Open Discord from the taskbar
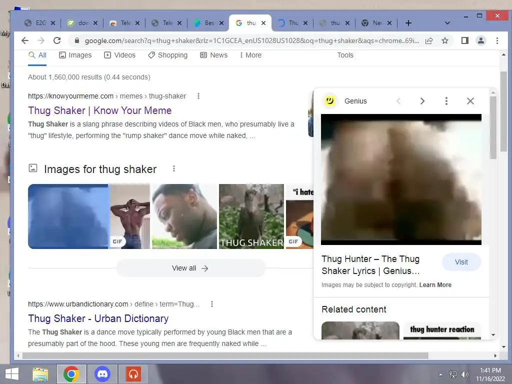The width and height of the screenshot is (512, 384). (x=102, y=374)
